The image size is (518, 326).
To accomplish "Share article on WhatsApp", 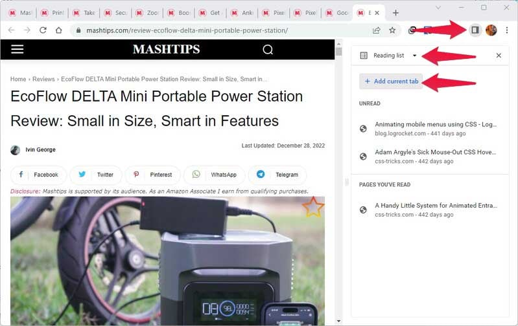I will click(x=215, y=175).
